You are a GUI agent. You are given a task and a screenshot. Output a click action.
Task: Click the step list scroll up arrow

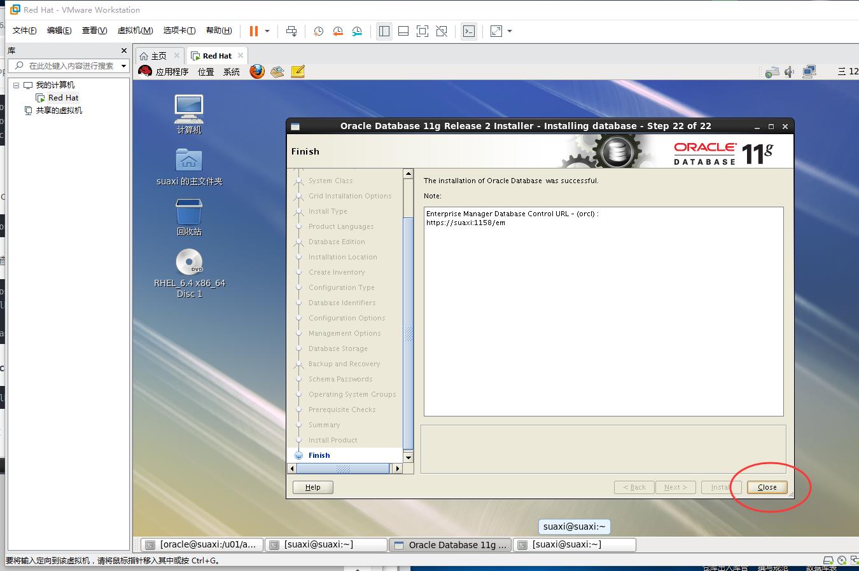[409, 174]
